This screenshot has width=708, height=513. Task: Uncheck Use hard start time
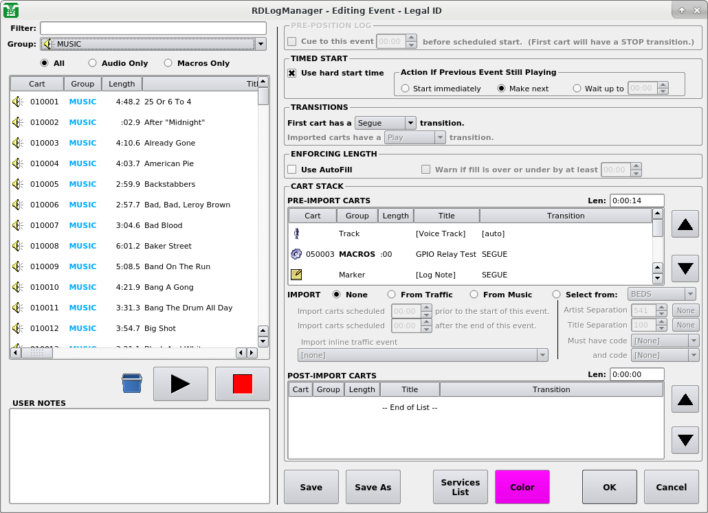click(292, 73)
